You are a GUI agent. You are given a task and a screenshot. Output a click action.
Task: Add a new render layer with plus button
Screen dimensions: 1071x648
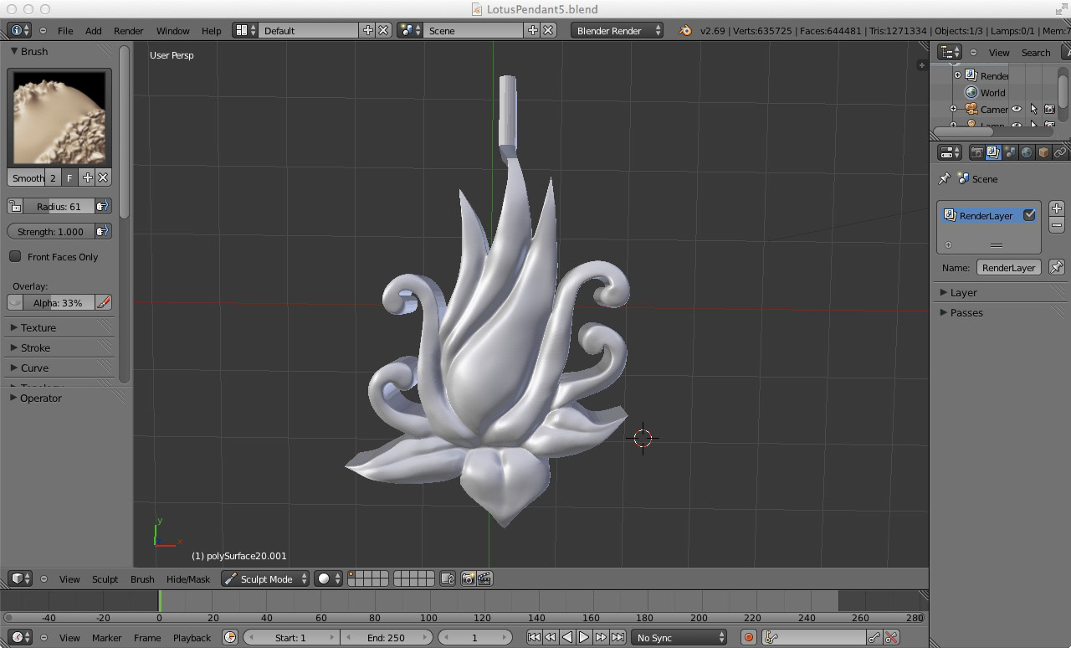tap(1056, 208)
